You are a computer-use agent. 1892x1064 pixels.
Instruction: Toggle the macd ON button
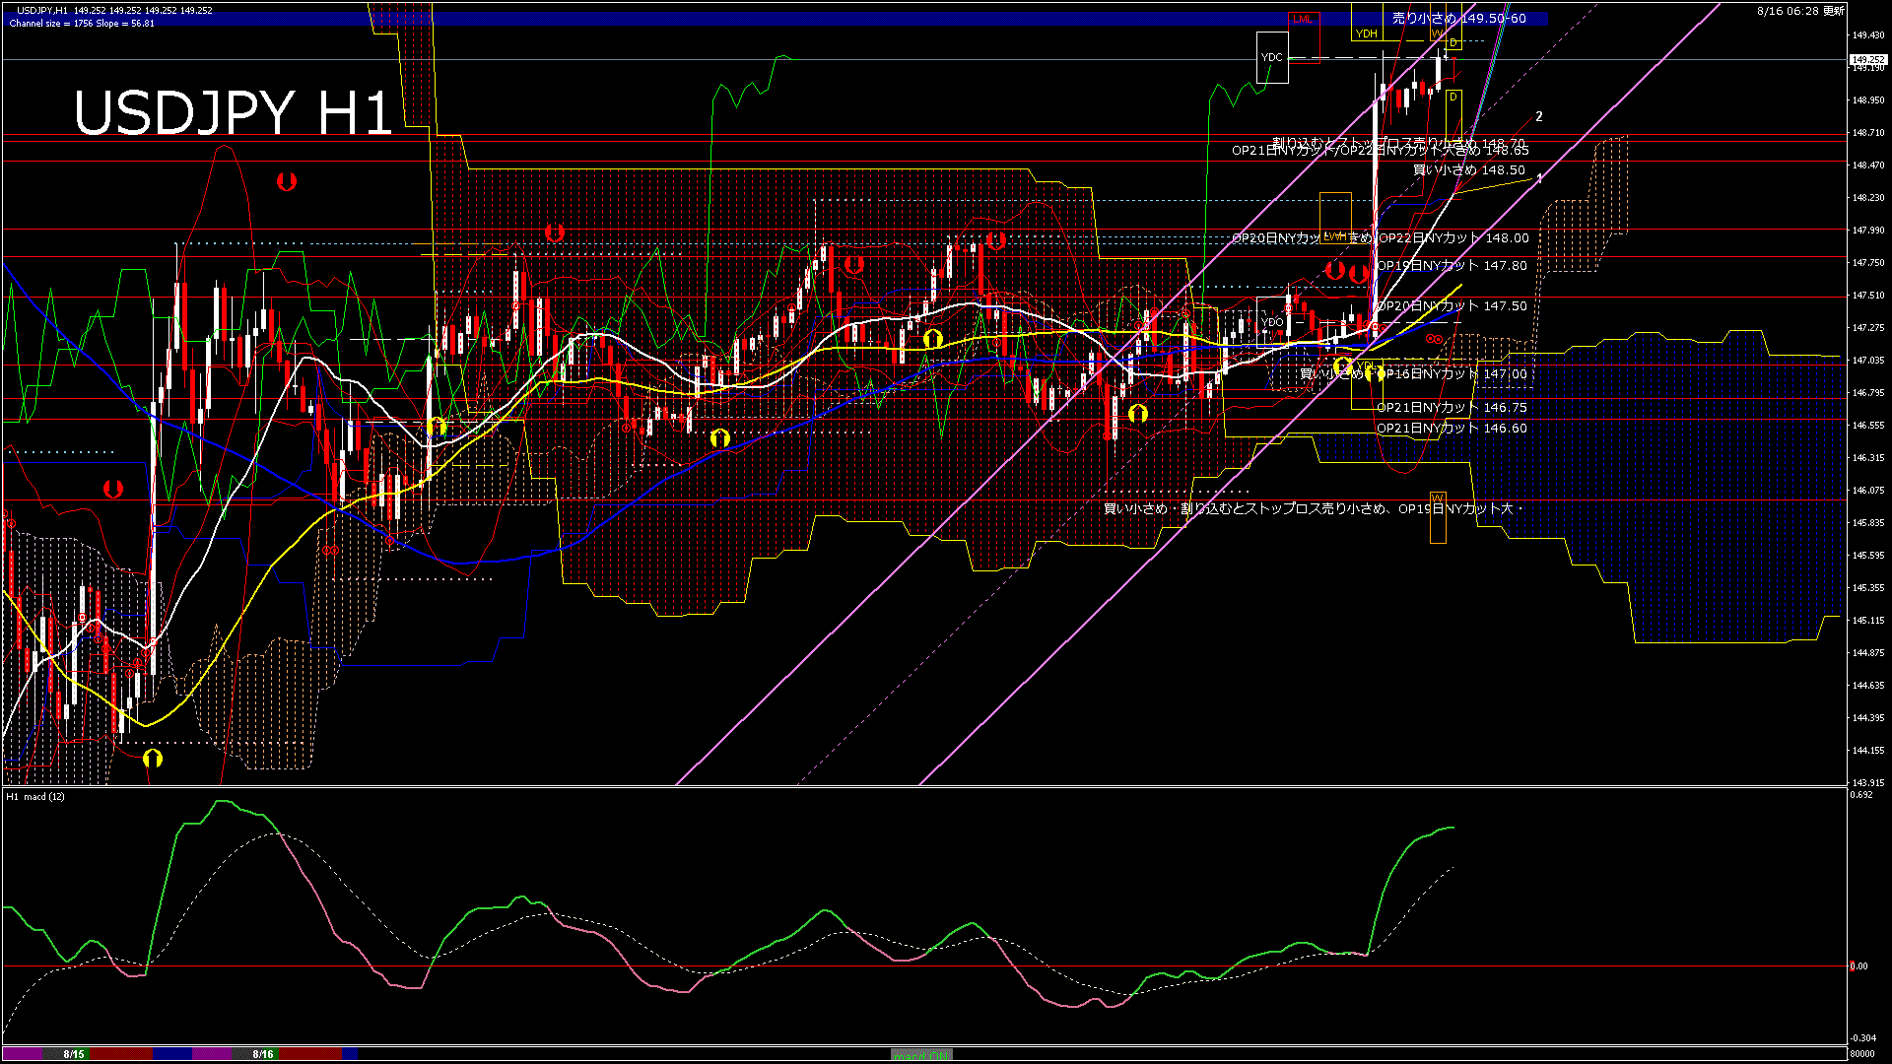tap(921, 1055)
